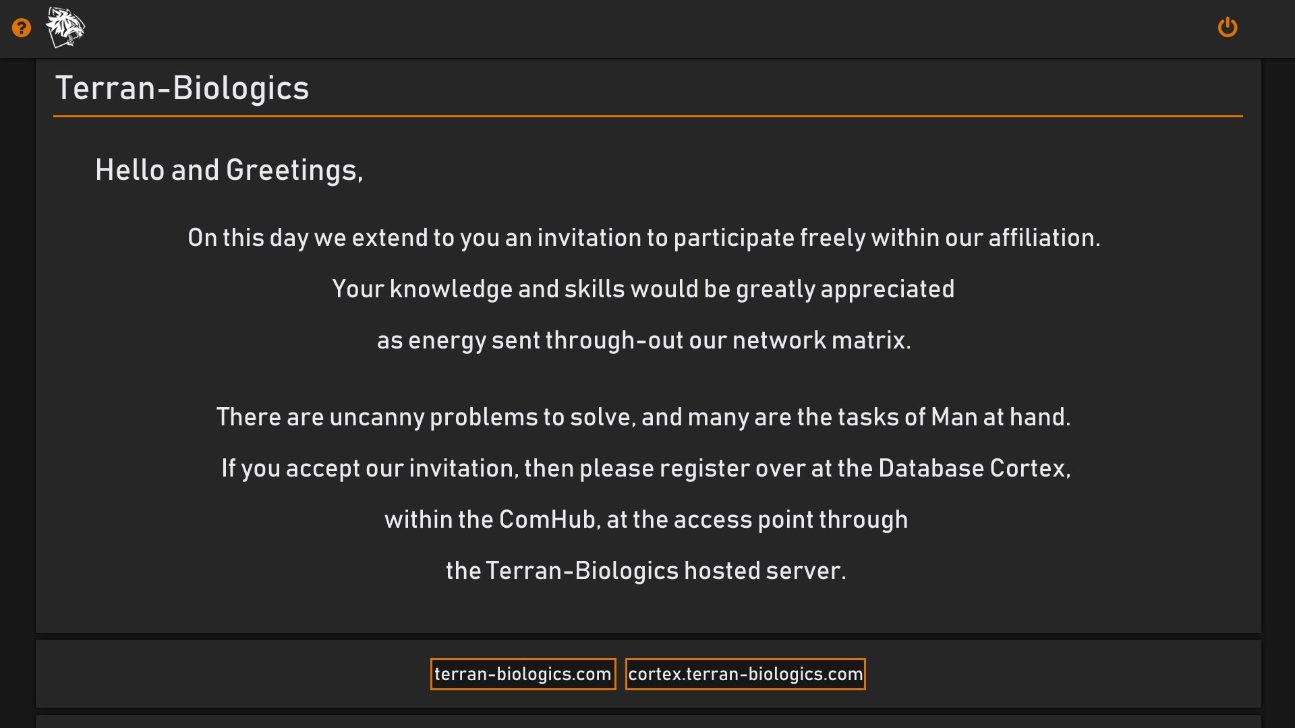
Task: Click the "There are uncanny problems" line
Action: click(643, 417)
